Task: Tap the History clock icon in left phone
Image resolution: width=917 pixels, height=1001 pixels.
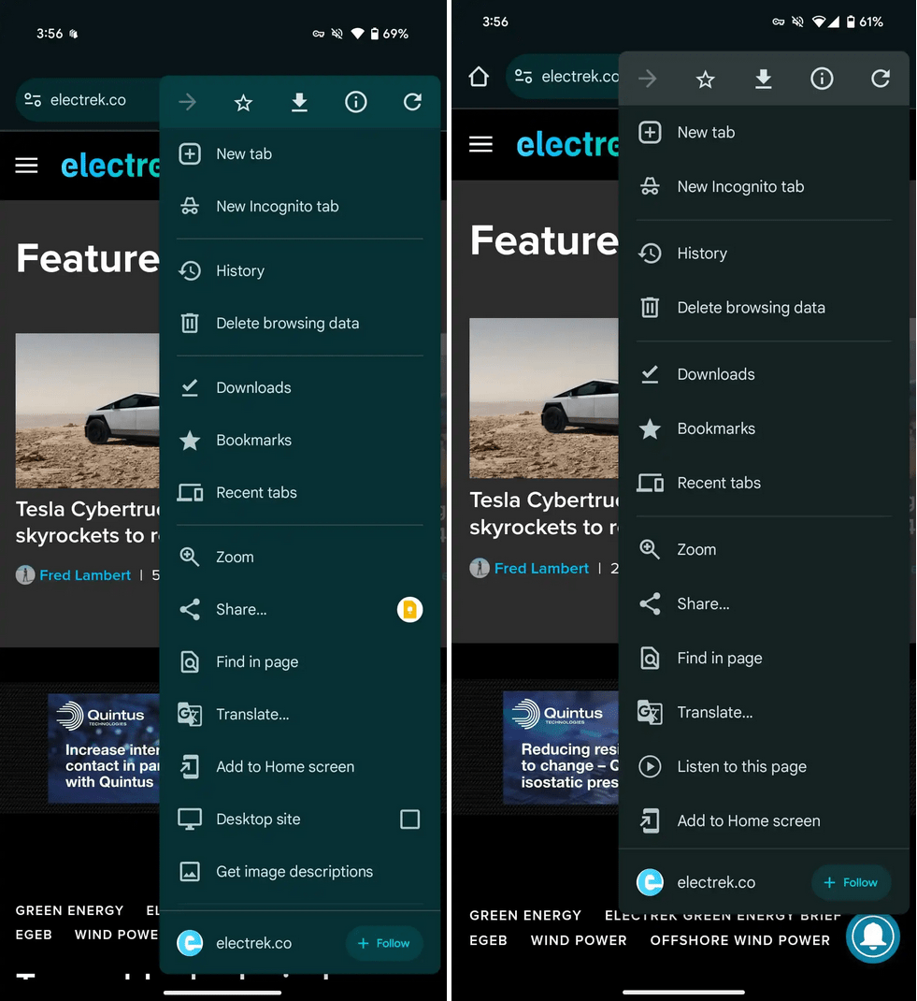Action: coord(190,270)
